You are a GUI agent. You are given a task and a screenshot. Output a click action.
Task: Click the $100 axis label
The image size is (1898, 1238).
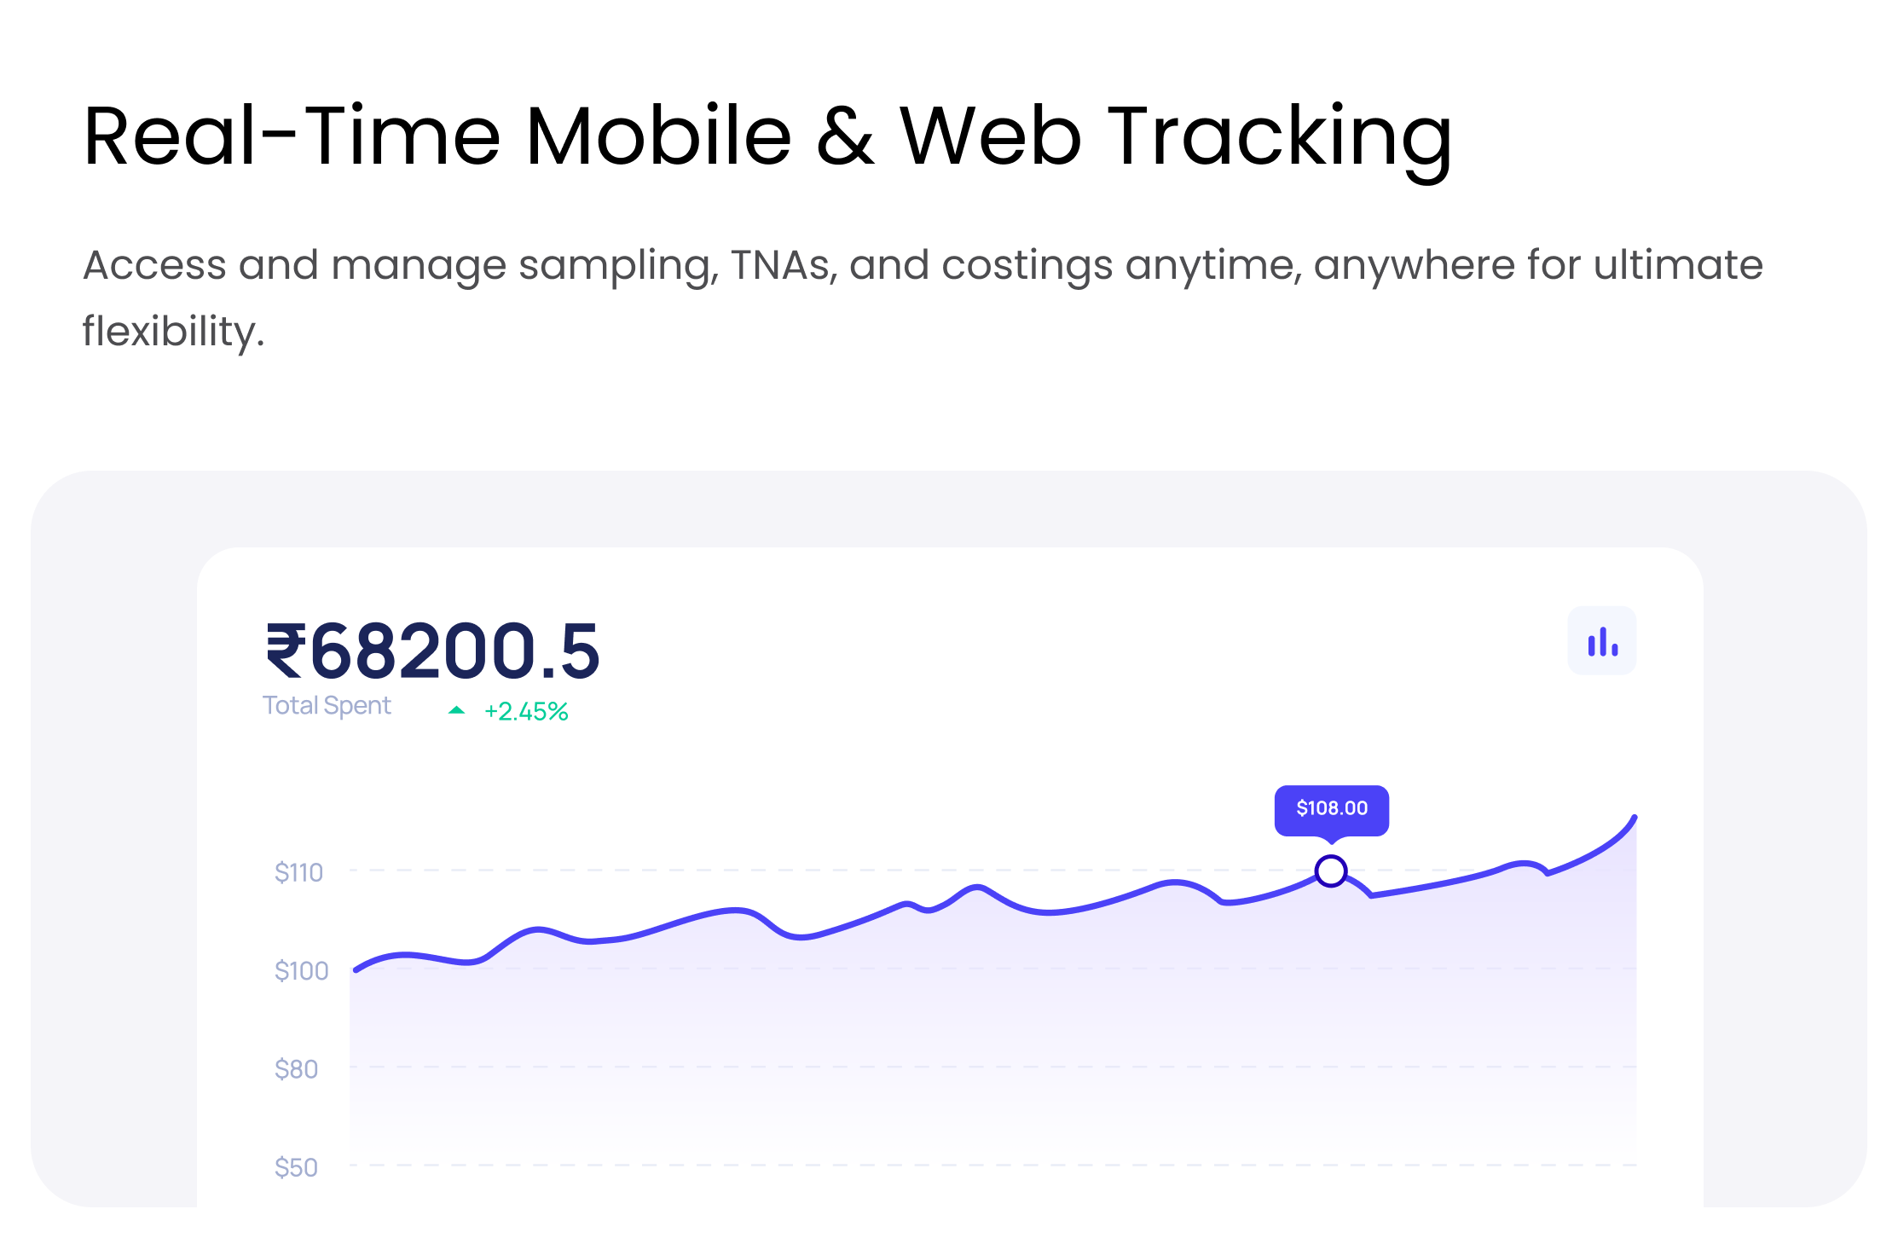(301, 970)
